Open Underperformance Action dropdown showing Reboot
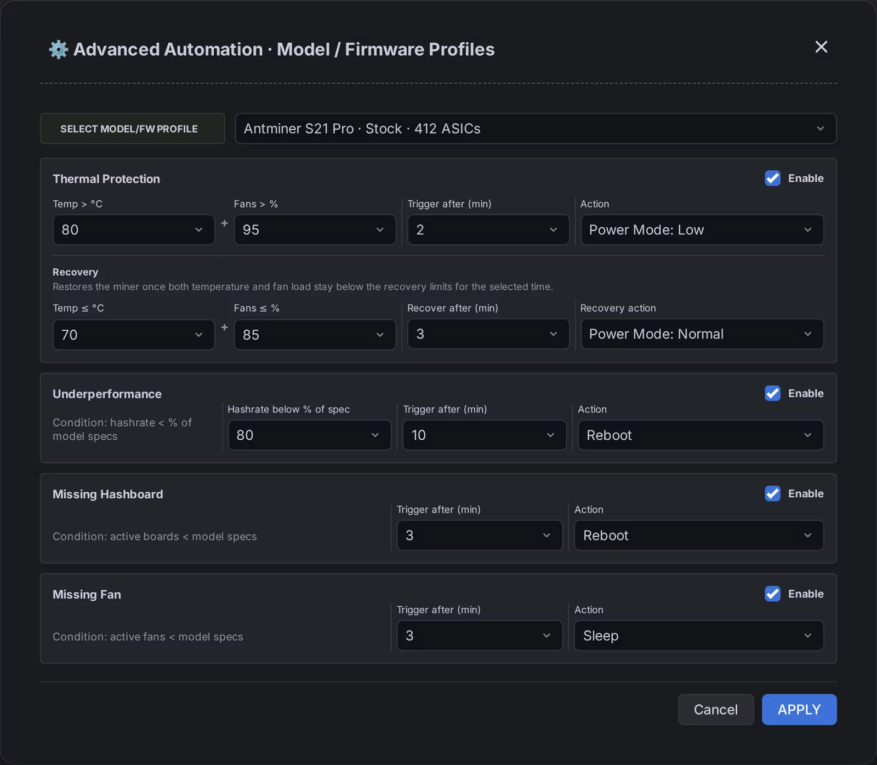 (x=701, y=435)
